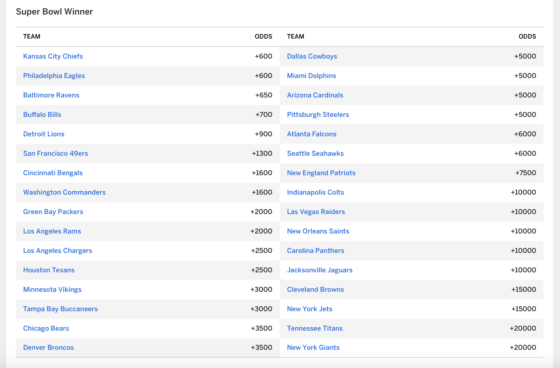Viewport: 560px width, 368px height.
Task: Open the Washington Commanders link
Action: click(x=64, y=192)
